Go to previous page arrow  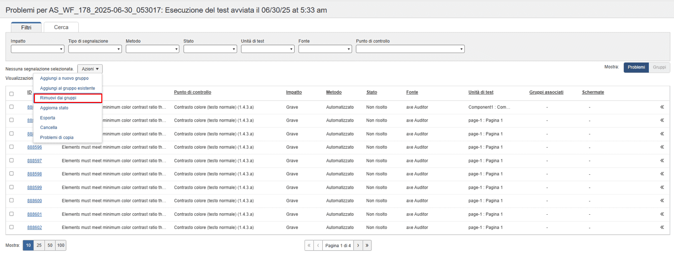pos(318,245)
